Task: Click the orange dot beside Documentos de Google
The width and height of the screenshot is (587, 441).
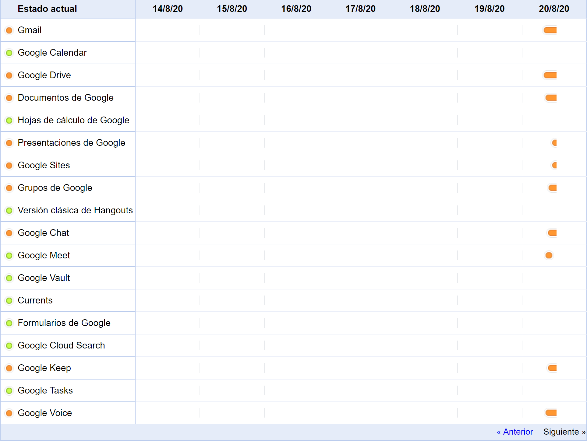Action: pos(9,98)
